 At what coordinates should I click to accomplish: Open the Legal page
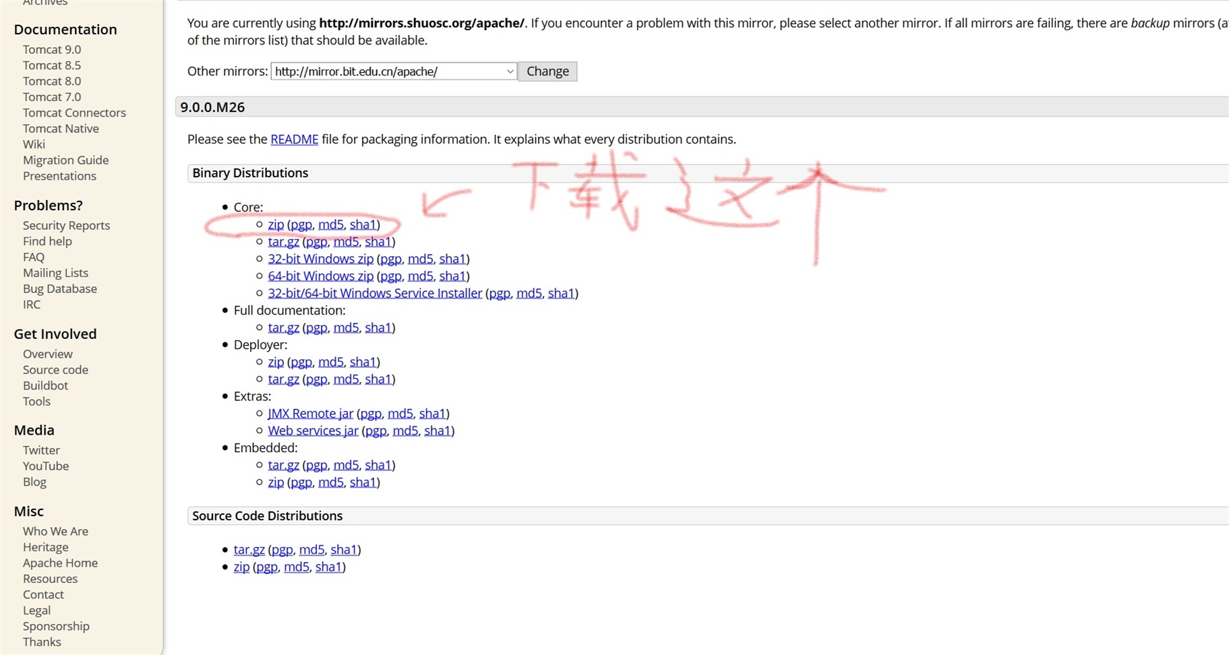point(36,611)
